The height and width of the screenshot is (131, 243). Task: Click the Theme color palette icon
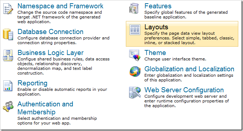pyautogui.click(x=135, y=55)
